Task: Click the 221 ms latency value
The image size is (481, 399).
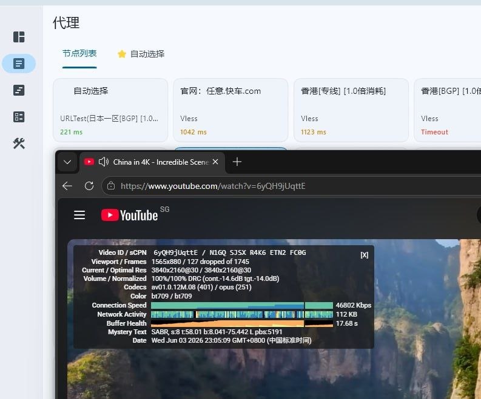Action: click(x=71, y=132)
